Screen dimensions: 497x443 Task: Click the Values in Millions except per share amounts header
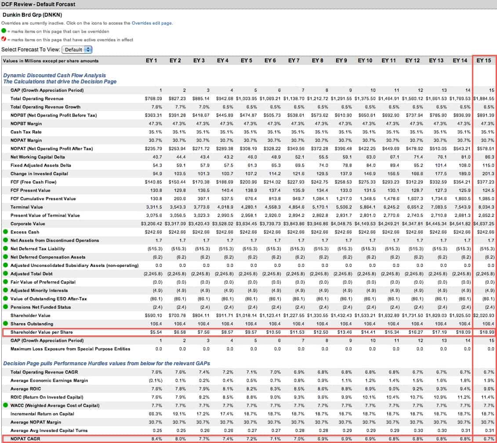[51, 61]
